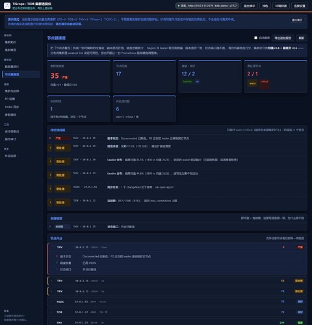Click the cluster health score card showing 35
The height and width of the screenshot is (325, 312).
(x=79, y=77)
